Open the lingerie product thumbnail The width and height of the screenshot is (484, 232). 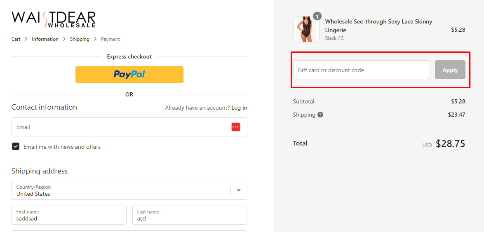click(x=306, y=29)
